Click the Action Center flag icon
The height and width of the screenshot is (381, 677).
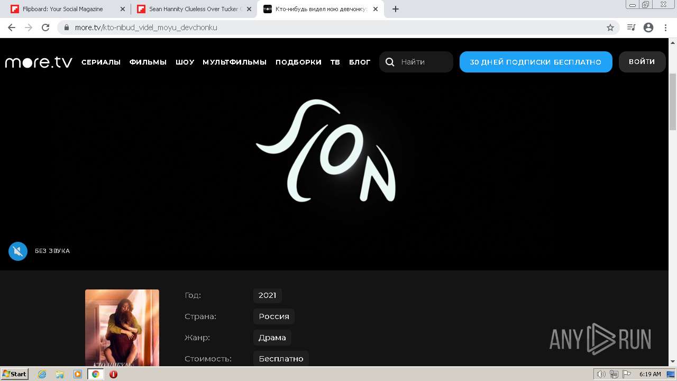click(x=626, y=374)
